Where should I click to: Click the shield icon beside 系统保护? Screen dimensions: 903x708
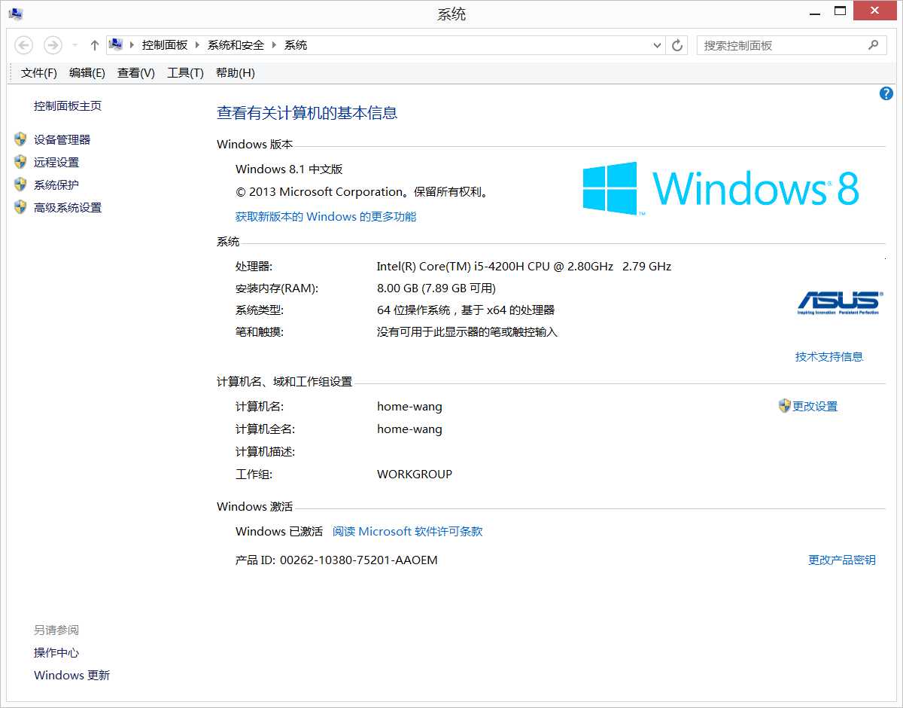tap(20, 185)
